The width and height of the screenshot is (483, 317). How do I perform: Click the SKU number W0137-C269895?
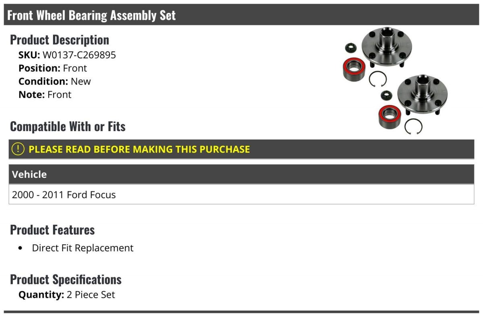[79, 55]
